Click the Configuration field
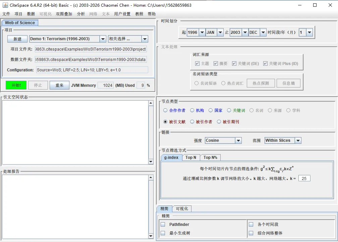Viewport: 338px width, 242px height. point(92,70)
